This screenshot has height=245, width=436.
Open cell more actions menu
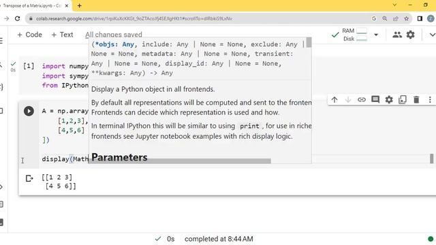coord(430,99)
